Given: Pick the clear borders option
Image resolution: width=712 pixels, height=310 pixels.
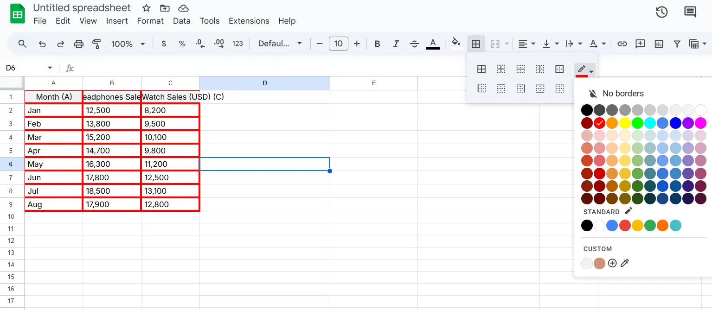Looking at the screenshot, I should 559,89.
